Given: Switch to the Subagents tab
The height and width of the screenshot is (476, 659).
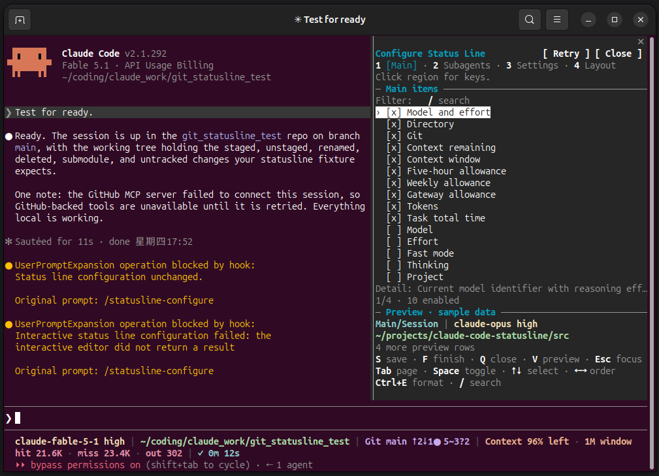Looking at the screenshot, I should click(462, 65).
